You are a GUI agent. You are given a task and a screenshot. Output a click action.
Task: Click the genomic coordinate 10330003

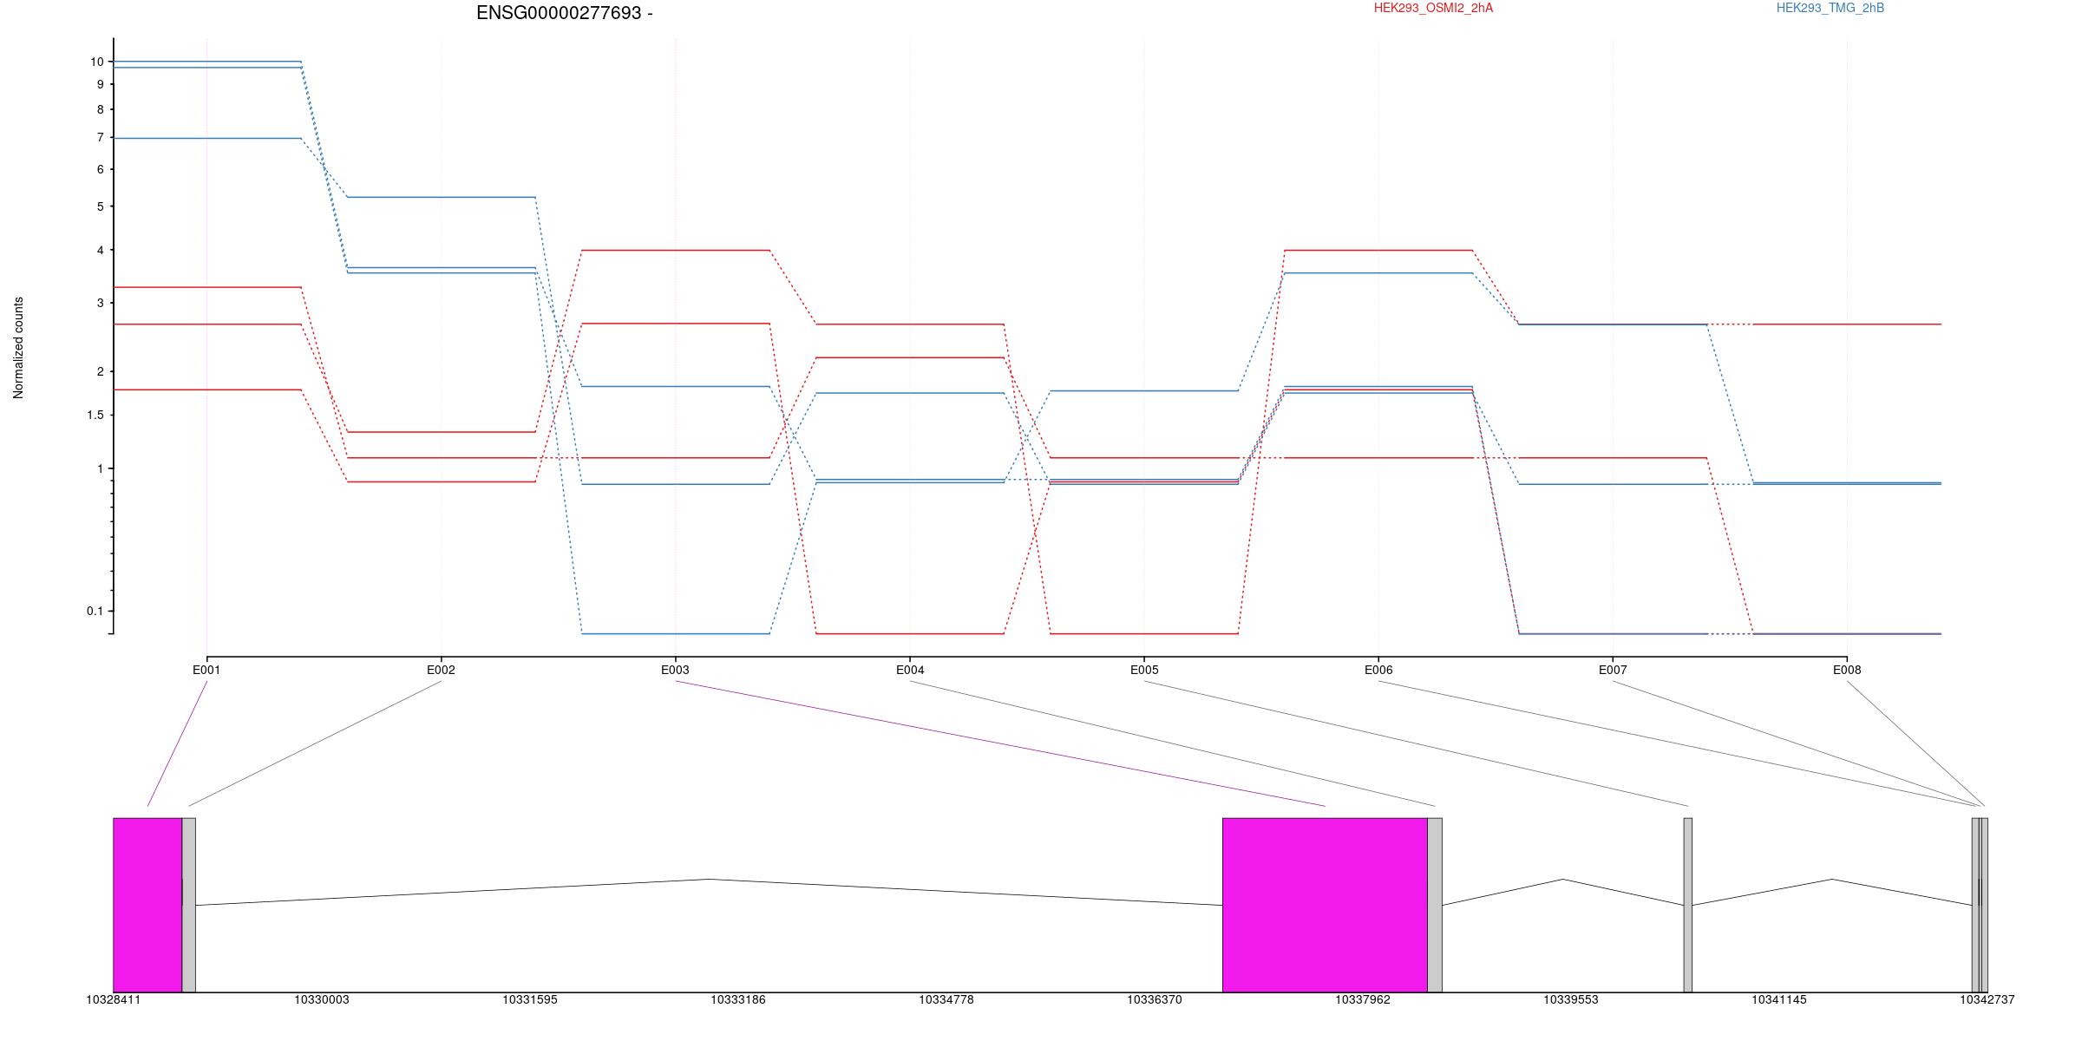pyautogui.click(x=322, y=1000)
